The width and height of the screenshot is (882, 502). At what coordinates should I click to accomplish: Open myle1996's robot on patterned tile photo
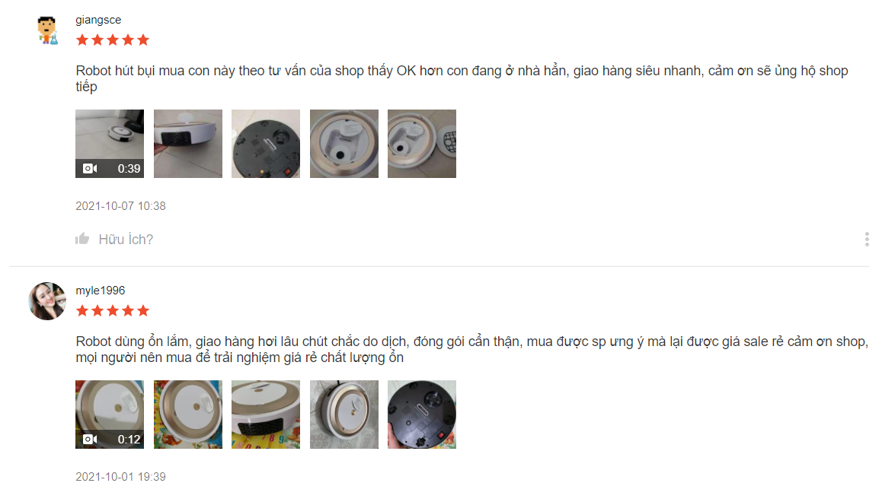pos(344,415)
